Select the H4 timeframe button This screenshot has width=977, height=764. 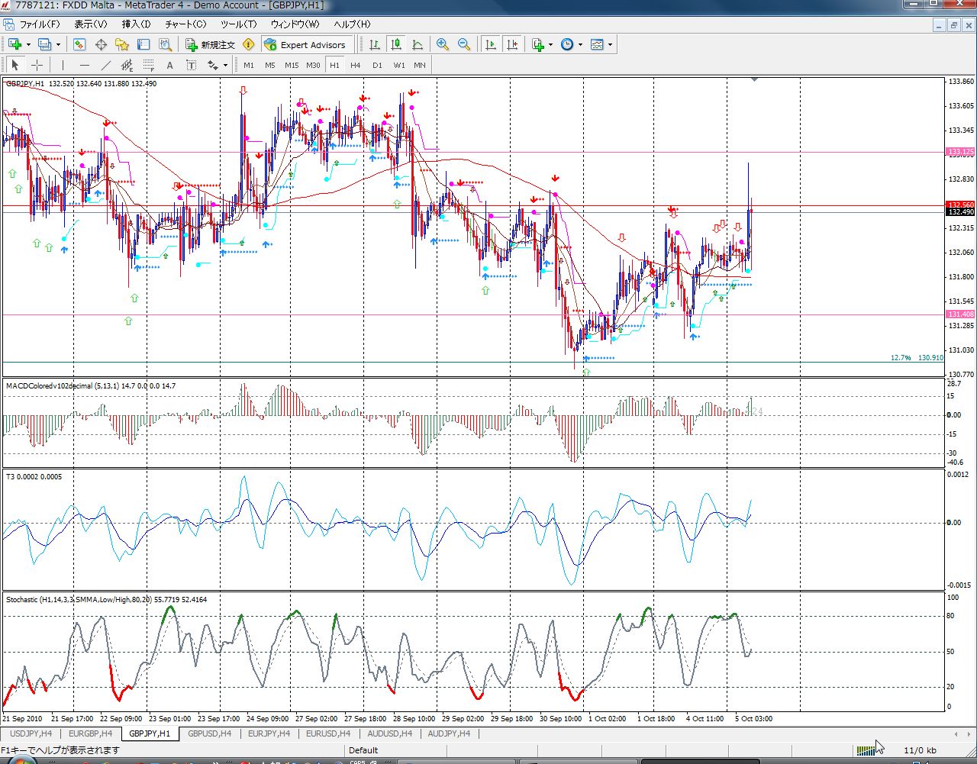355,66
